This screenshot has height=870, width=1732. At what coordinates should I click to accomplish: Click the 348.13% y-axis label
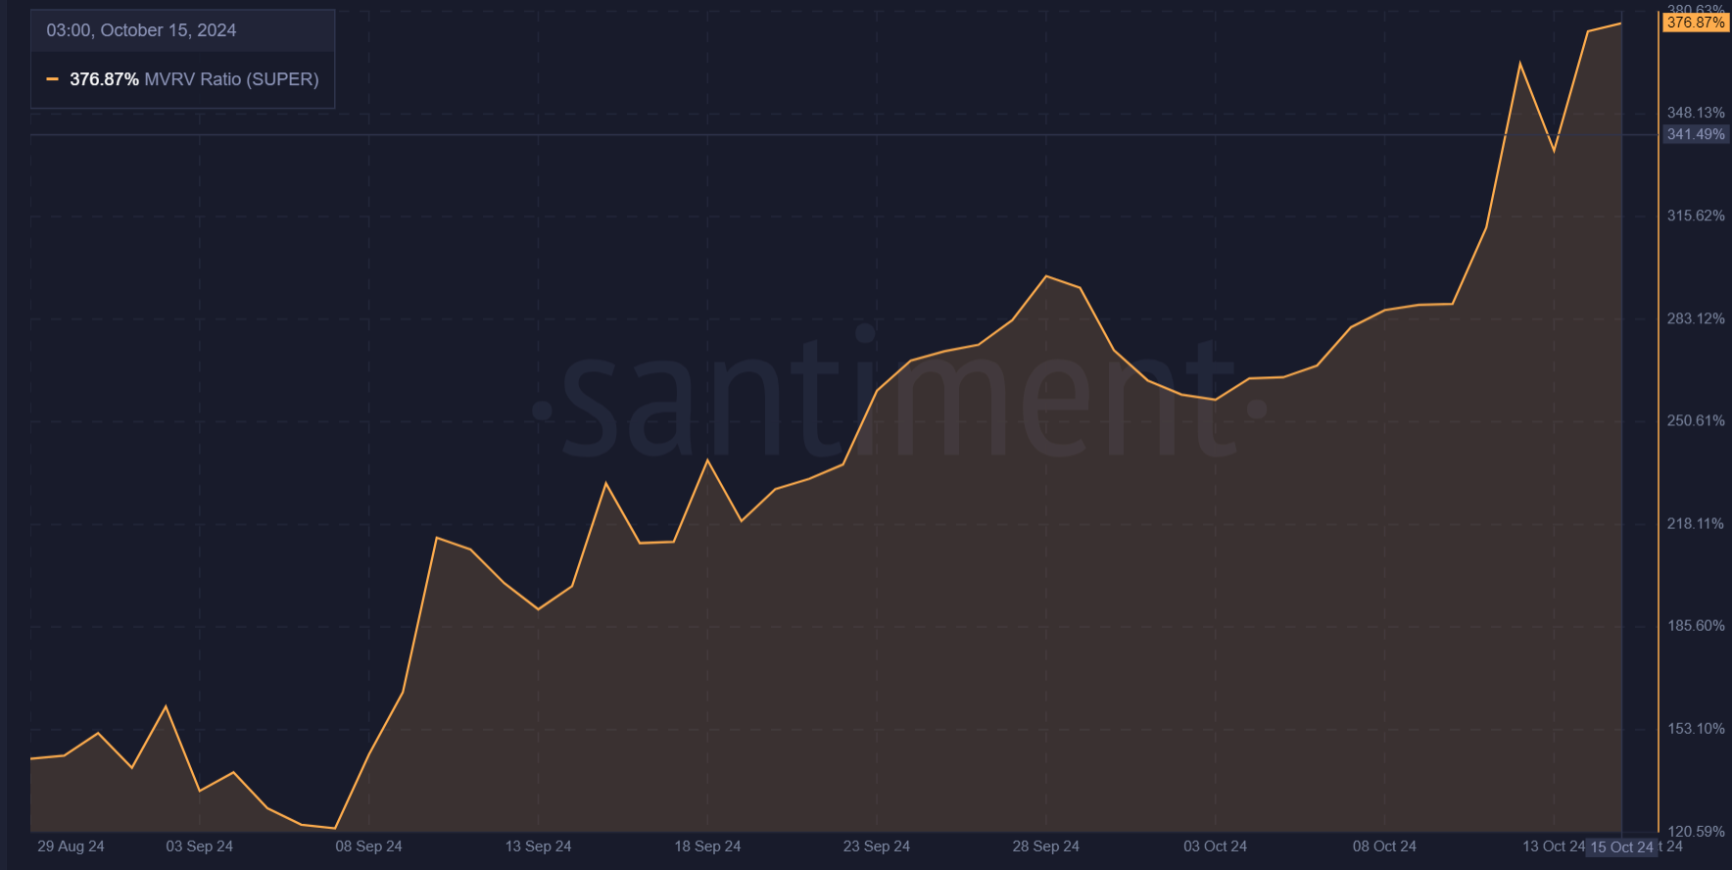tap(1695, 113)
